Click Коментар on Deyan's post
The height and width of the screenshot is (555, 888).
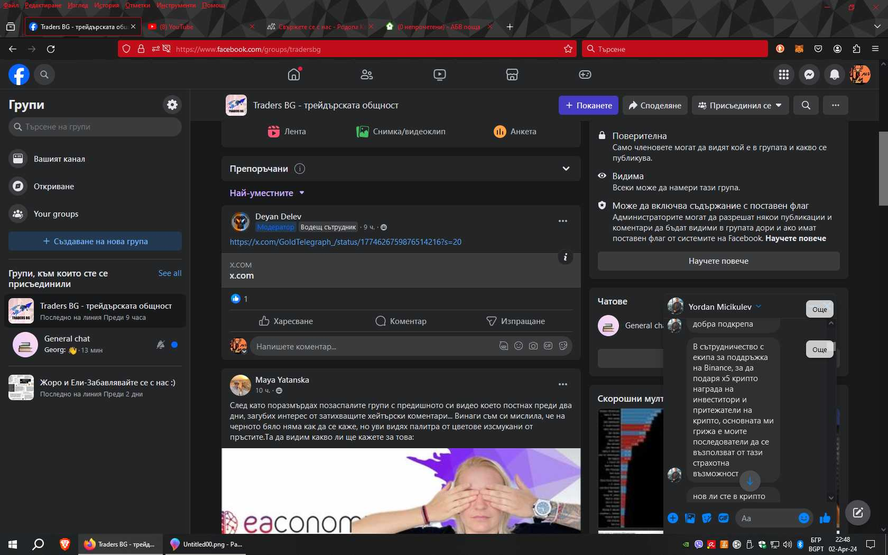[x=401, y=321]
